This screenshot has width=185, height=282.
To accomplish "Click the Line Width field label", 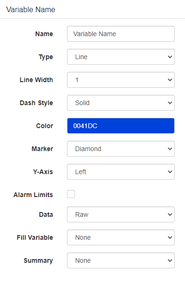I will pos(37,80).
